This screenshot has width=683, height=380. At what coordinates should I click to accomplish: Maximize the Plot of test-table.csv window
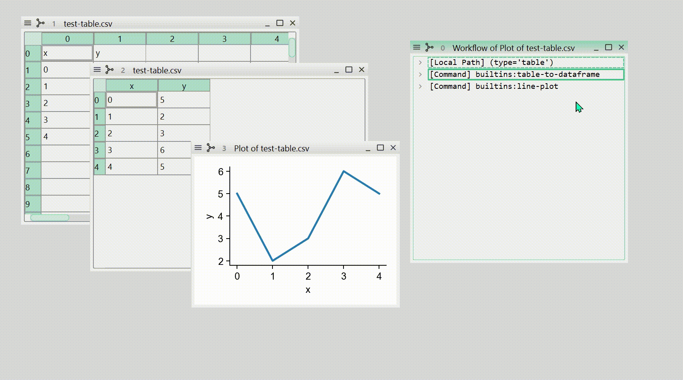pos(380,148)
